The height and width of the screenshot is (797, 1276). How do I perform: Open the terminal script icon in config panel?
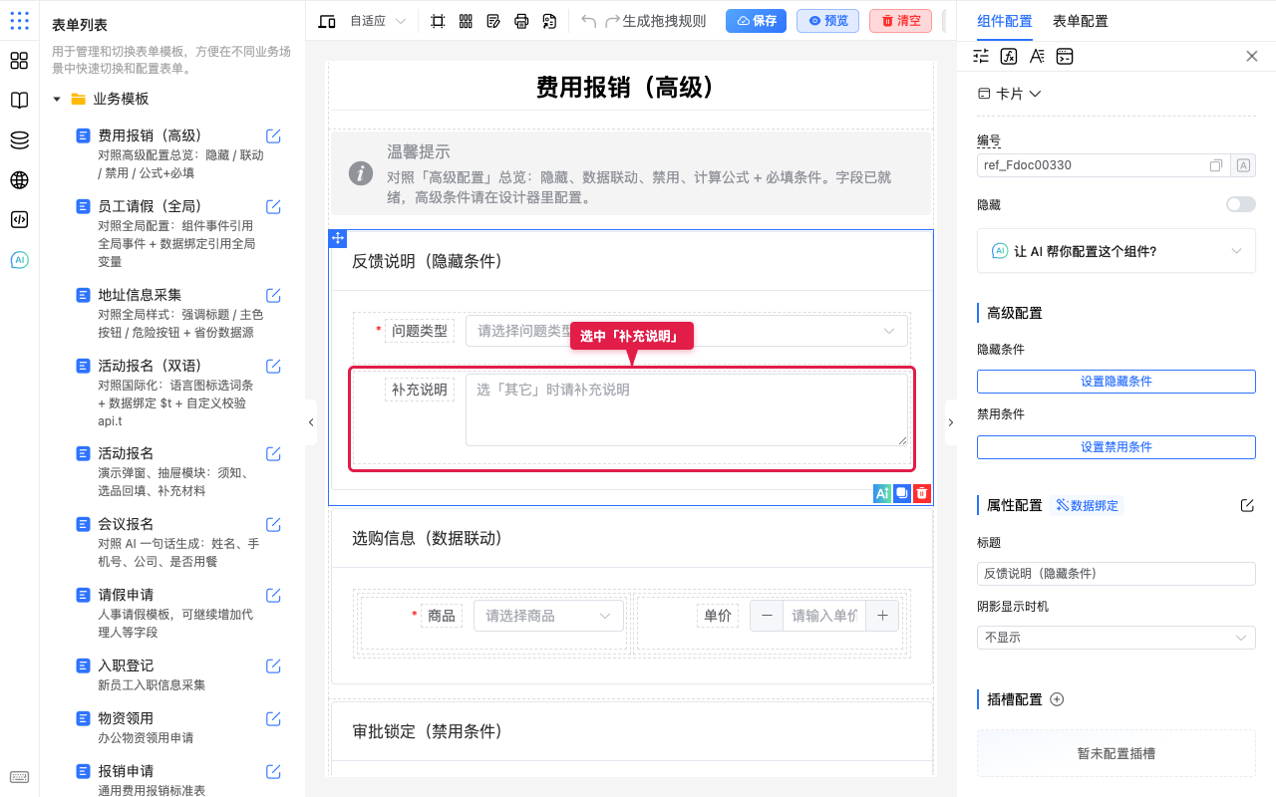[x=1065, y=56]
